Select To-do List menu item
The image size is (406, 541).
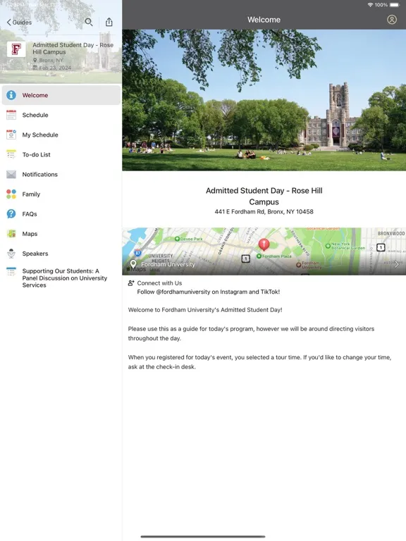coord(61,154)
